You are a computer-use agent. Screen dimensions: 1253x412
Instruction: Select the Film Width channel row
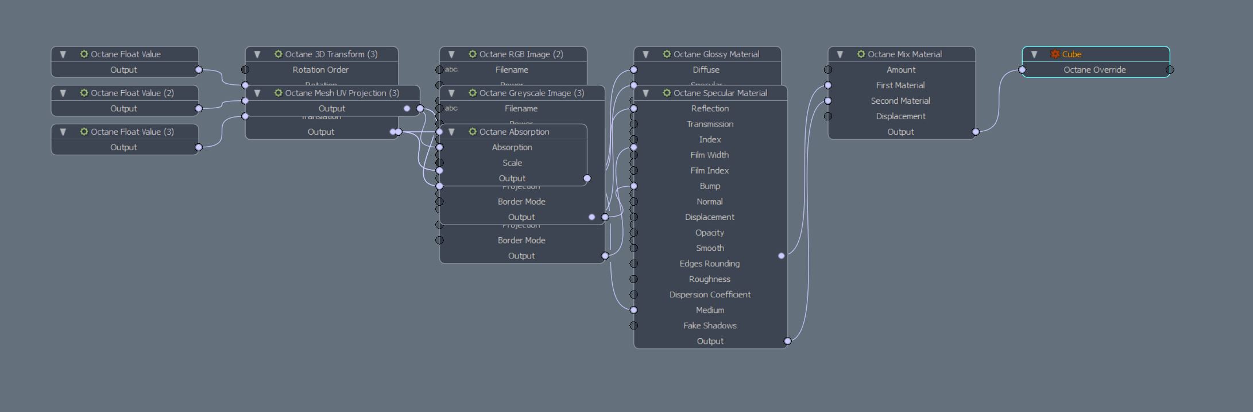point(710,155)
